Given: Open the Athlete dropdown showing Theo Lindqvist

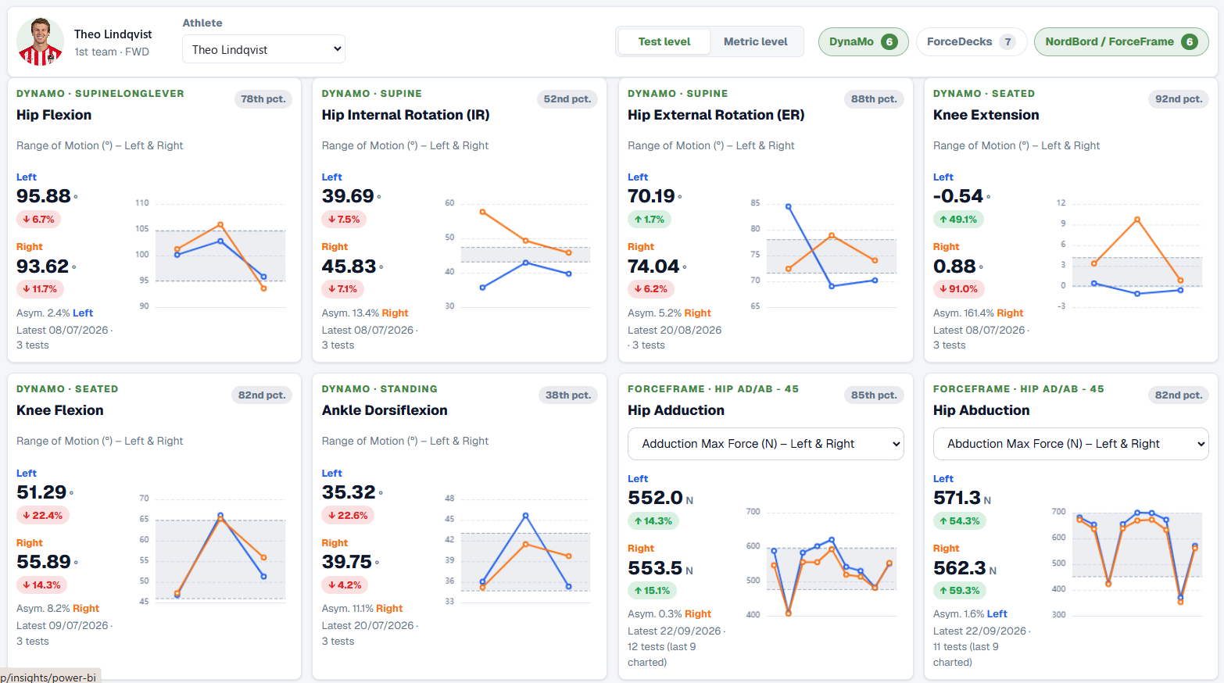Looking at the screenshot, I should coord(263,49).
